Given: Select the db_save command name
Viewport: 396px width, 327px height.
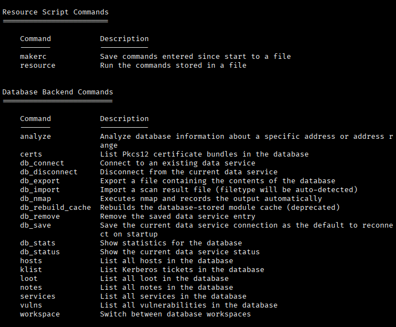Looking at the screenshot, I should click(x=36, y=225).
